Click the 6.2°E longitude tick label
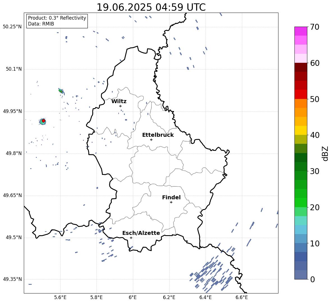This screenshot has height=303, width=332. click(x=169, y=298)
